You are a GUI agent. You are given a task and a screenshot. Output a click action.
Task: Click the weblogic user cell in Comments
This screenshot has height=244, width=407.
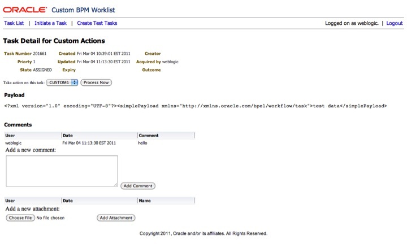(x=14, y=143)
